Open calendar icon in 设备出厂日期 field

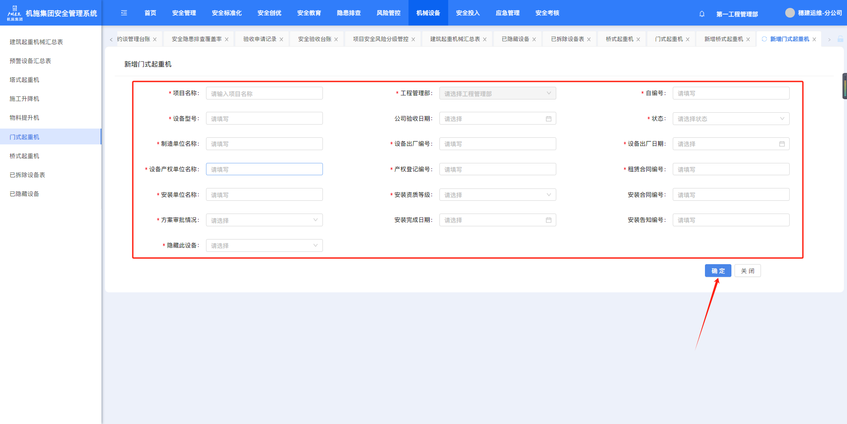(782, 144)
